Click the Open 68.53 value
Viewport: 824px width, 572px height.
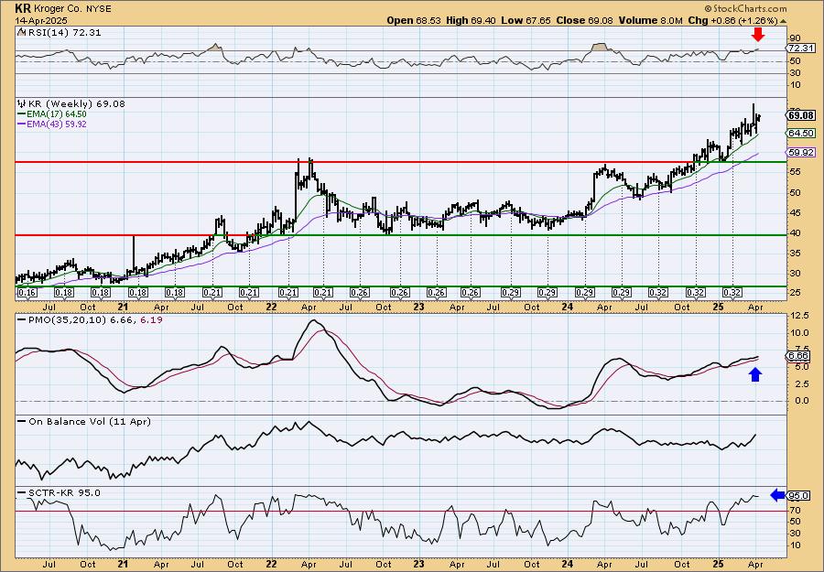414,20
